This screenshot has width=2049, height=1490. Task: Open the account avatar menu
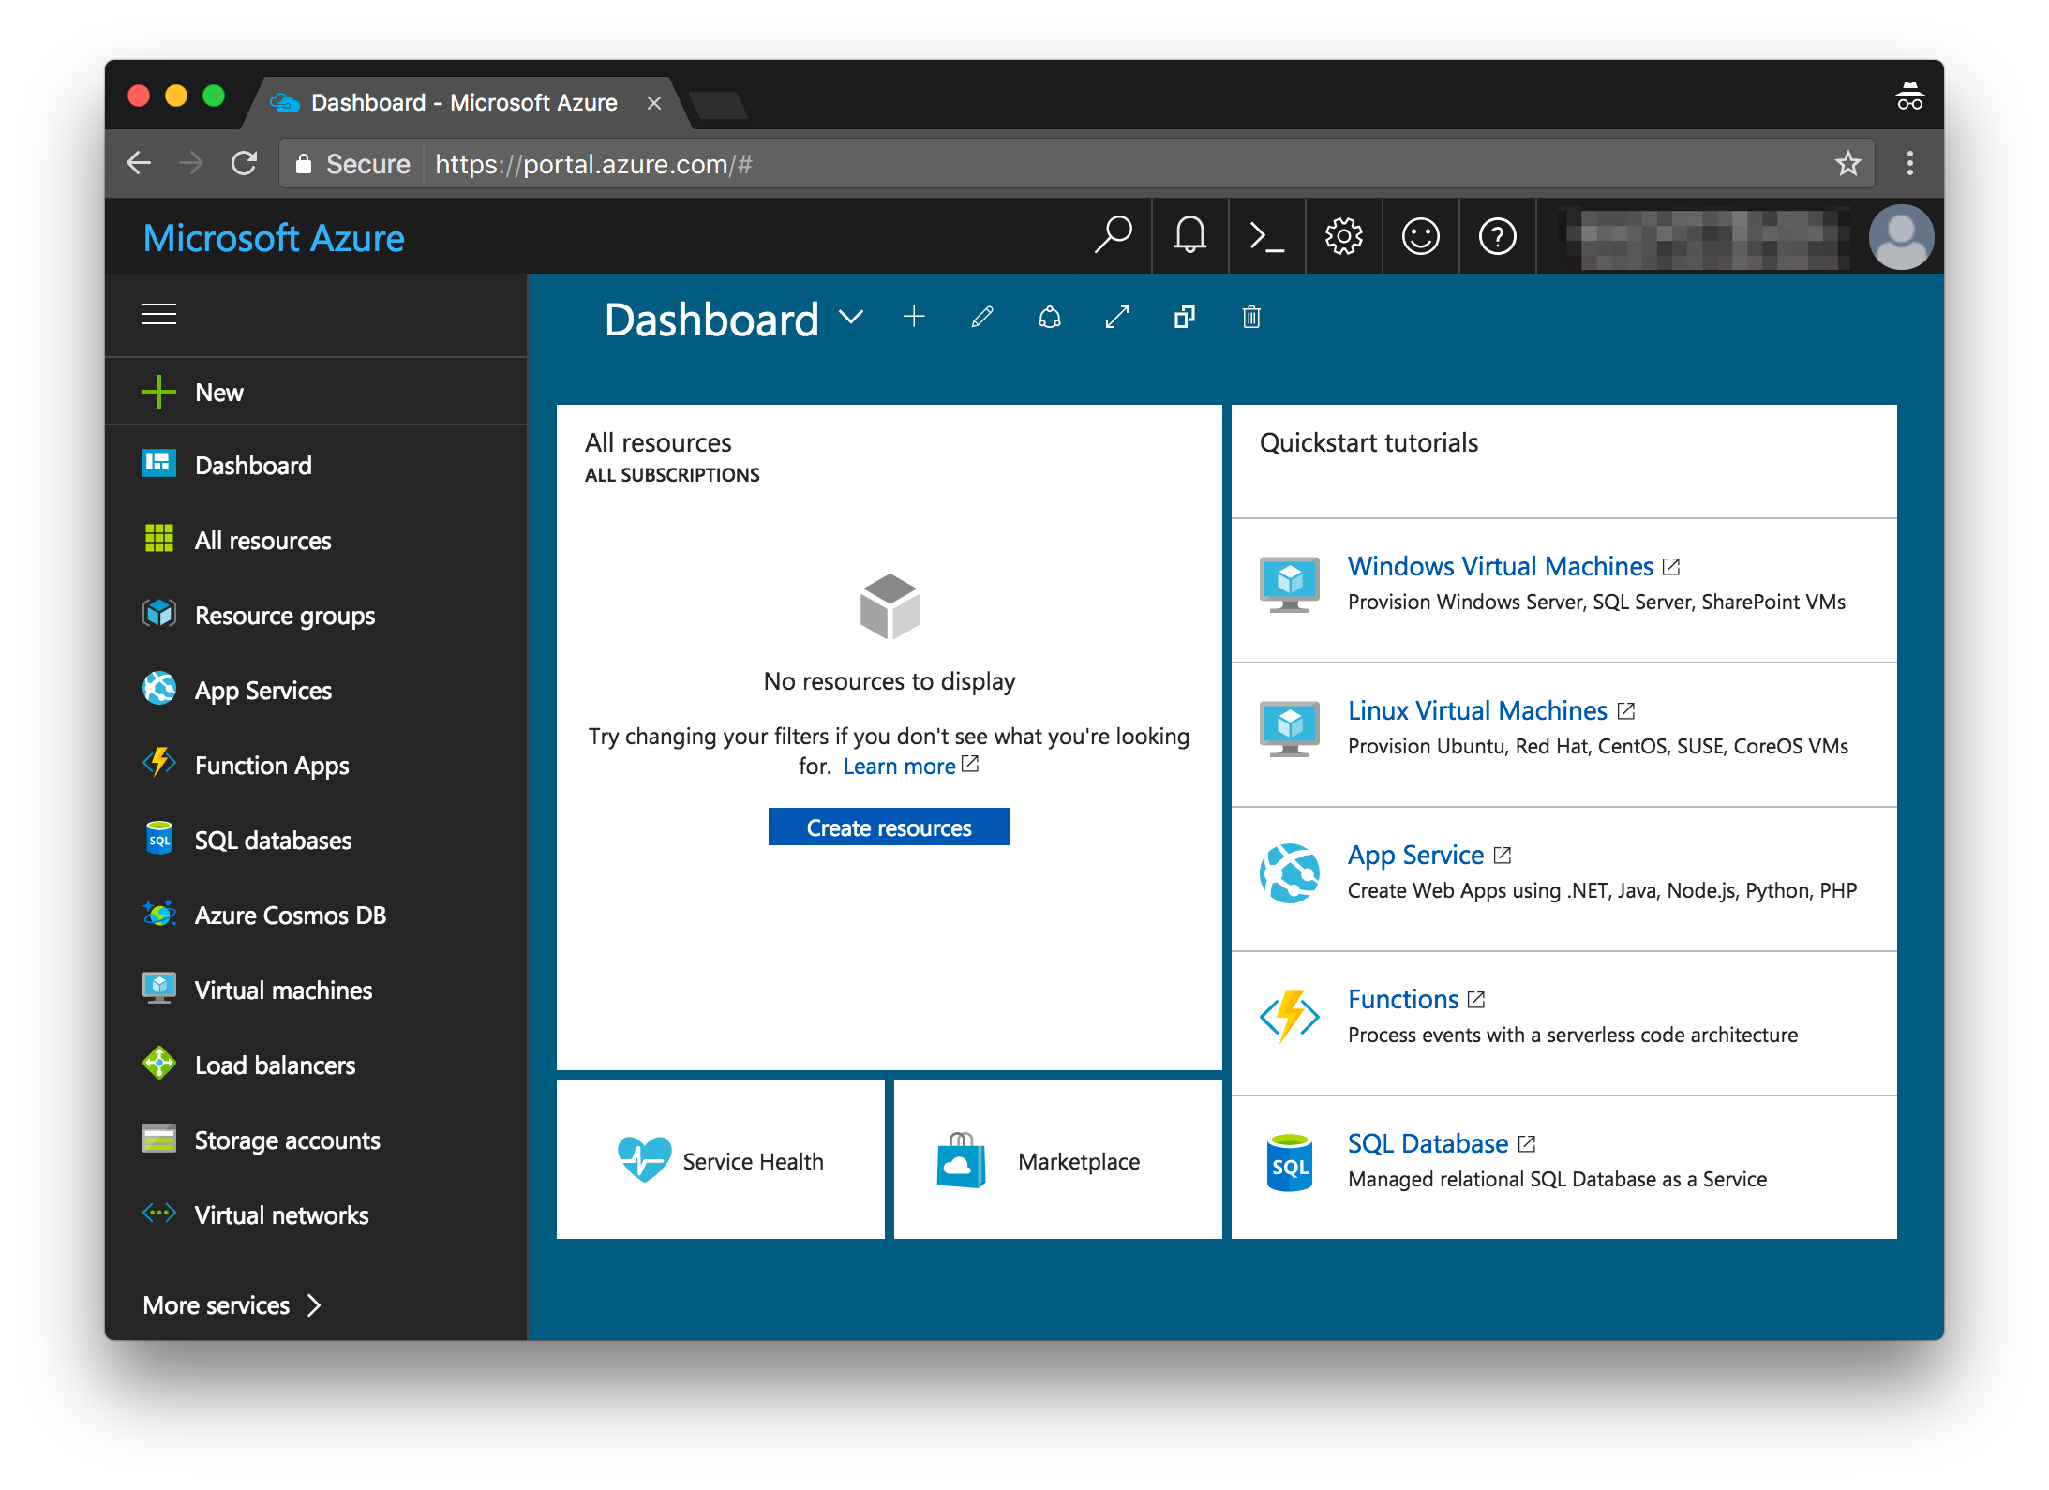[1901, 237]
